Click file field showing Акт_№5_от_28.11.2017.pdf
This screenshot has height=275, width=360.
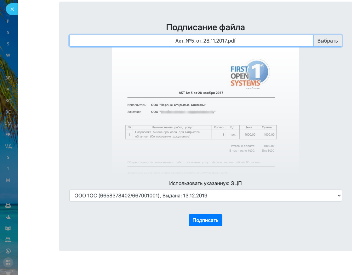coord(191,41)
